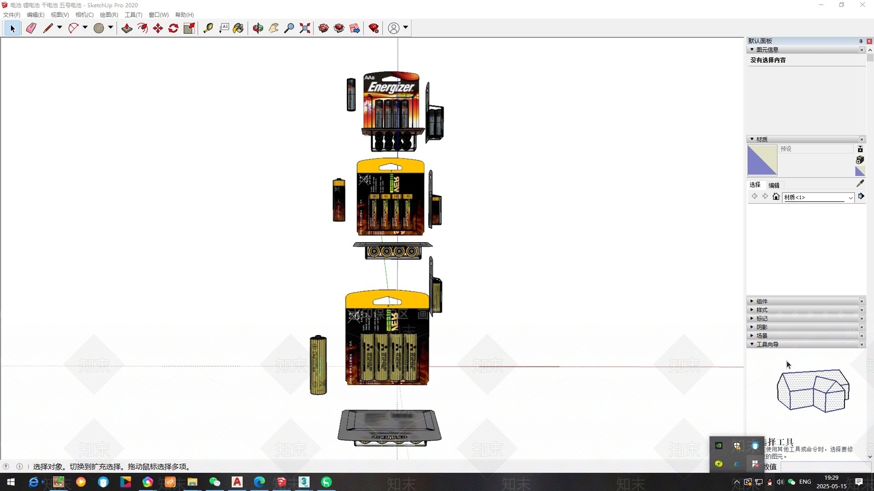Click Zoom Extents tool
Viewport: 874px width, 491px height.
(x=305, y=28)
